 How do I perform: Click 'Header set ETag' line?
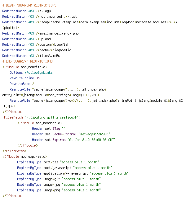(x=49, y=129)
